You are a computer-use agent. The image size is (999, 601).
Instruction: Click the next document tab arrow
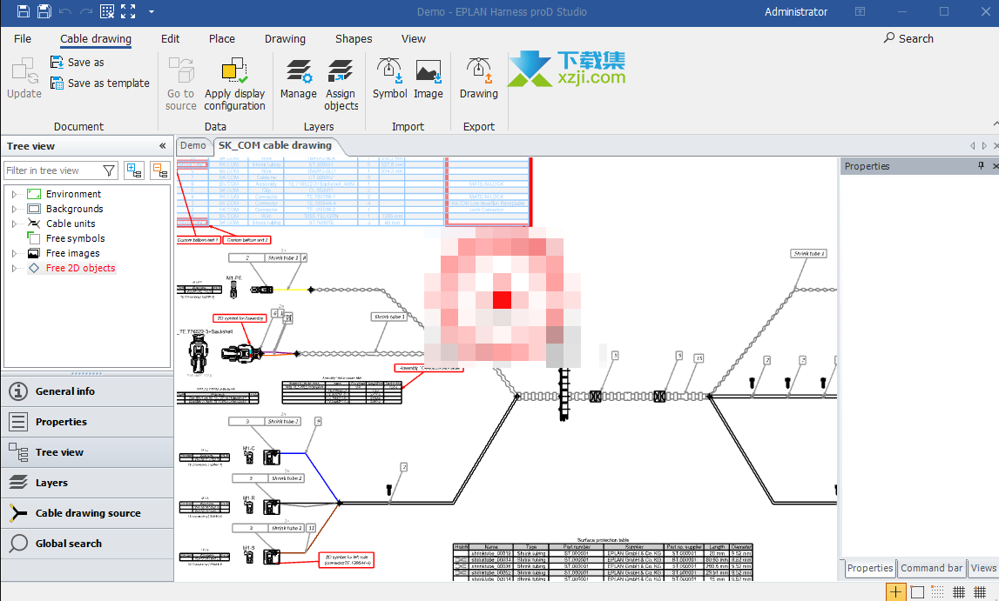(x=984, y=145)
